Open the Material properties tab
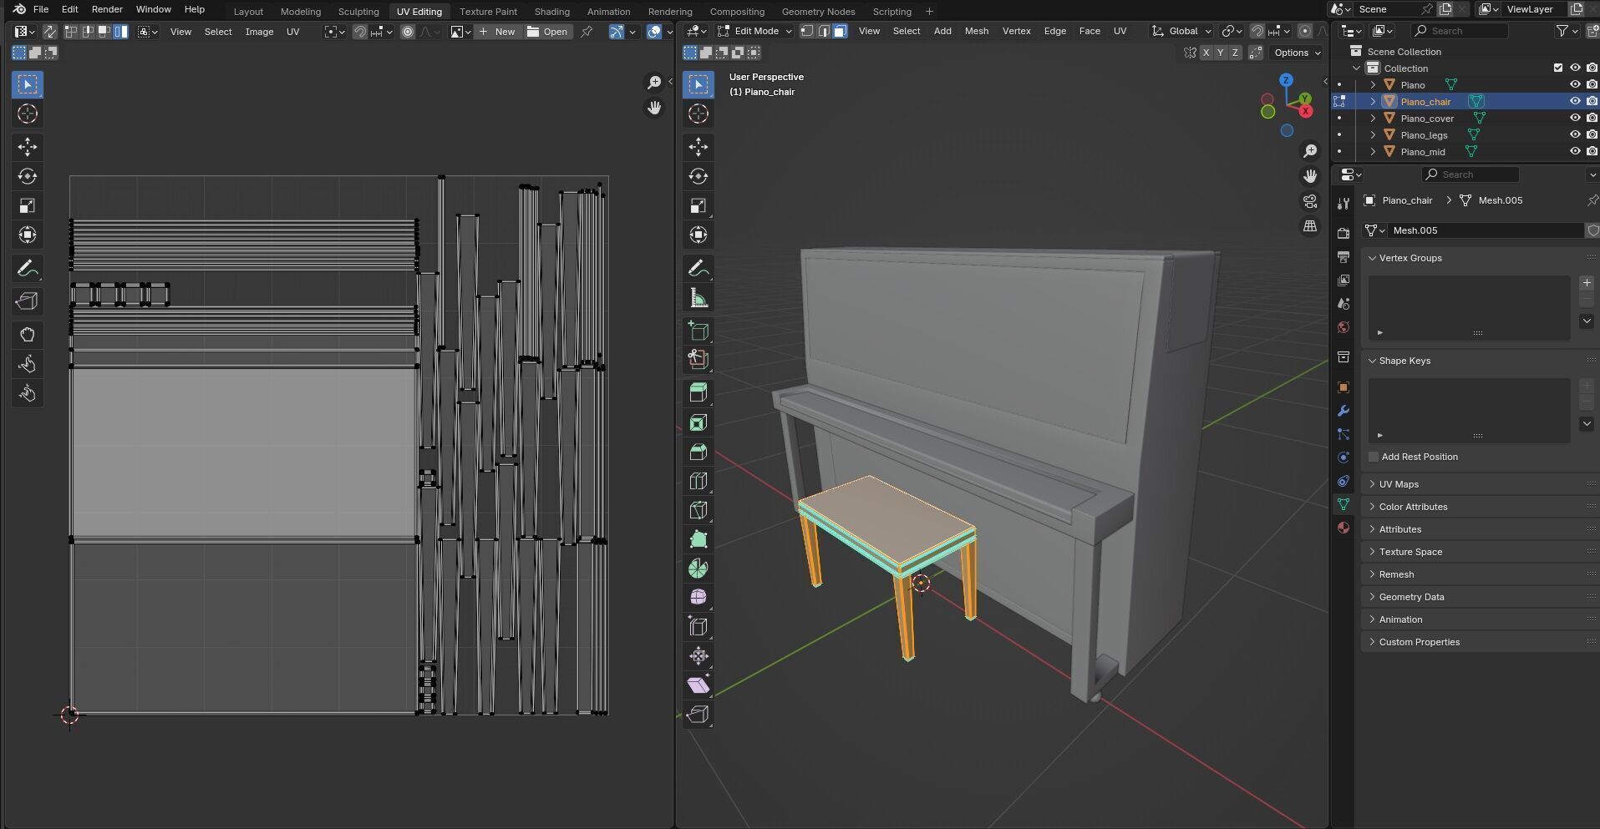Viewport: 1600px width, 829px height. pyautogui.click(x=1343, y=528)
